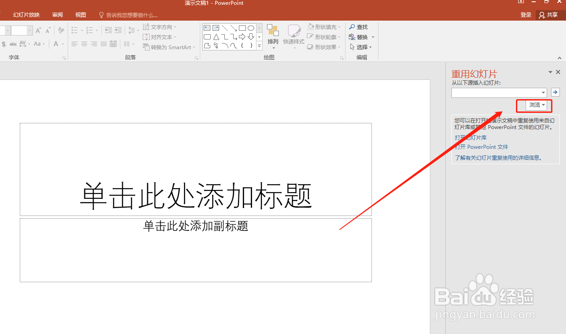Toggle strikethrough formatting
The width and height of the screenshot is (566, 334).
[13, 44]
